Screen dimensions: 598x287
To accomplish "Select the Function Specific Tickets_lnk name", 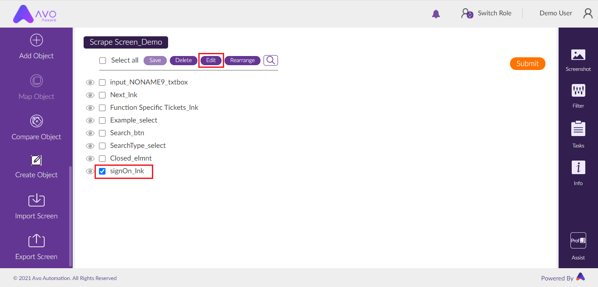I will point(154,108).
